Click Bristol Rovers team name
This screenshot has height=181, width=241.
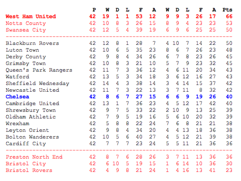coord(29,170)
